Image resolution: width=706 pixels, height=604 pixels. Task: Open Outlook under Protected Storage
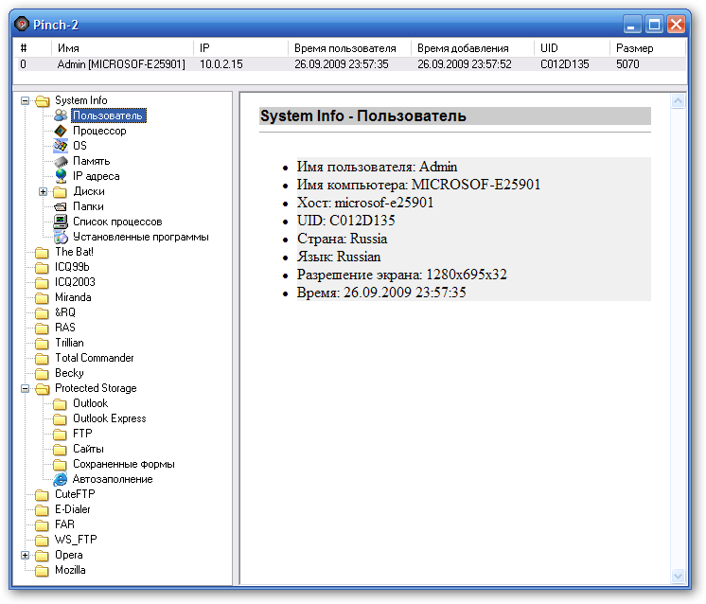(x=91, y=403)
